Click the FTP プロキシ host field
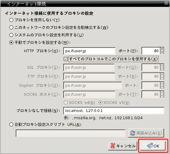The height and width of the screenshot is (154, 170). 89,76
